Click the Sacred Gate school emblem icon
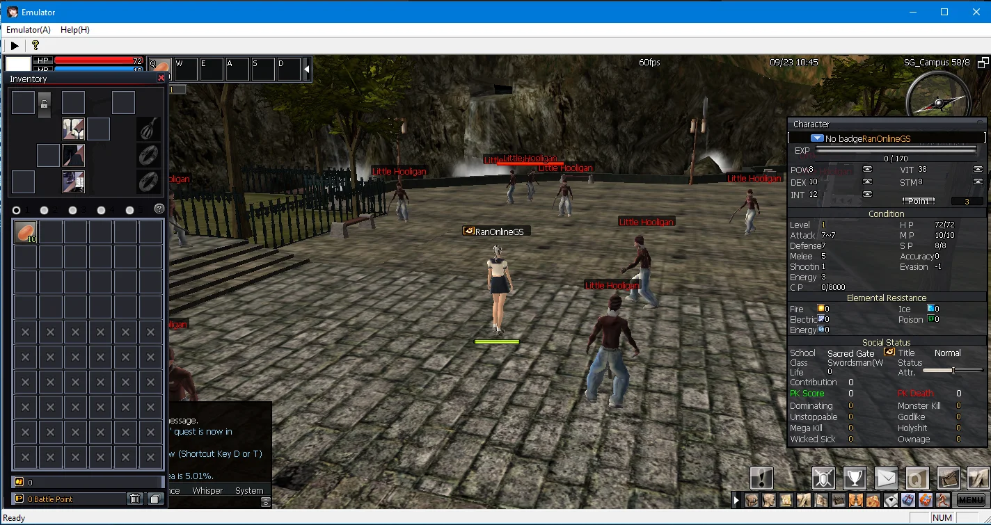The height and width of the screenshot is (525, 991). (x=889, y=353)
